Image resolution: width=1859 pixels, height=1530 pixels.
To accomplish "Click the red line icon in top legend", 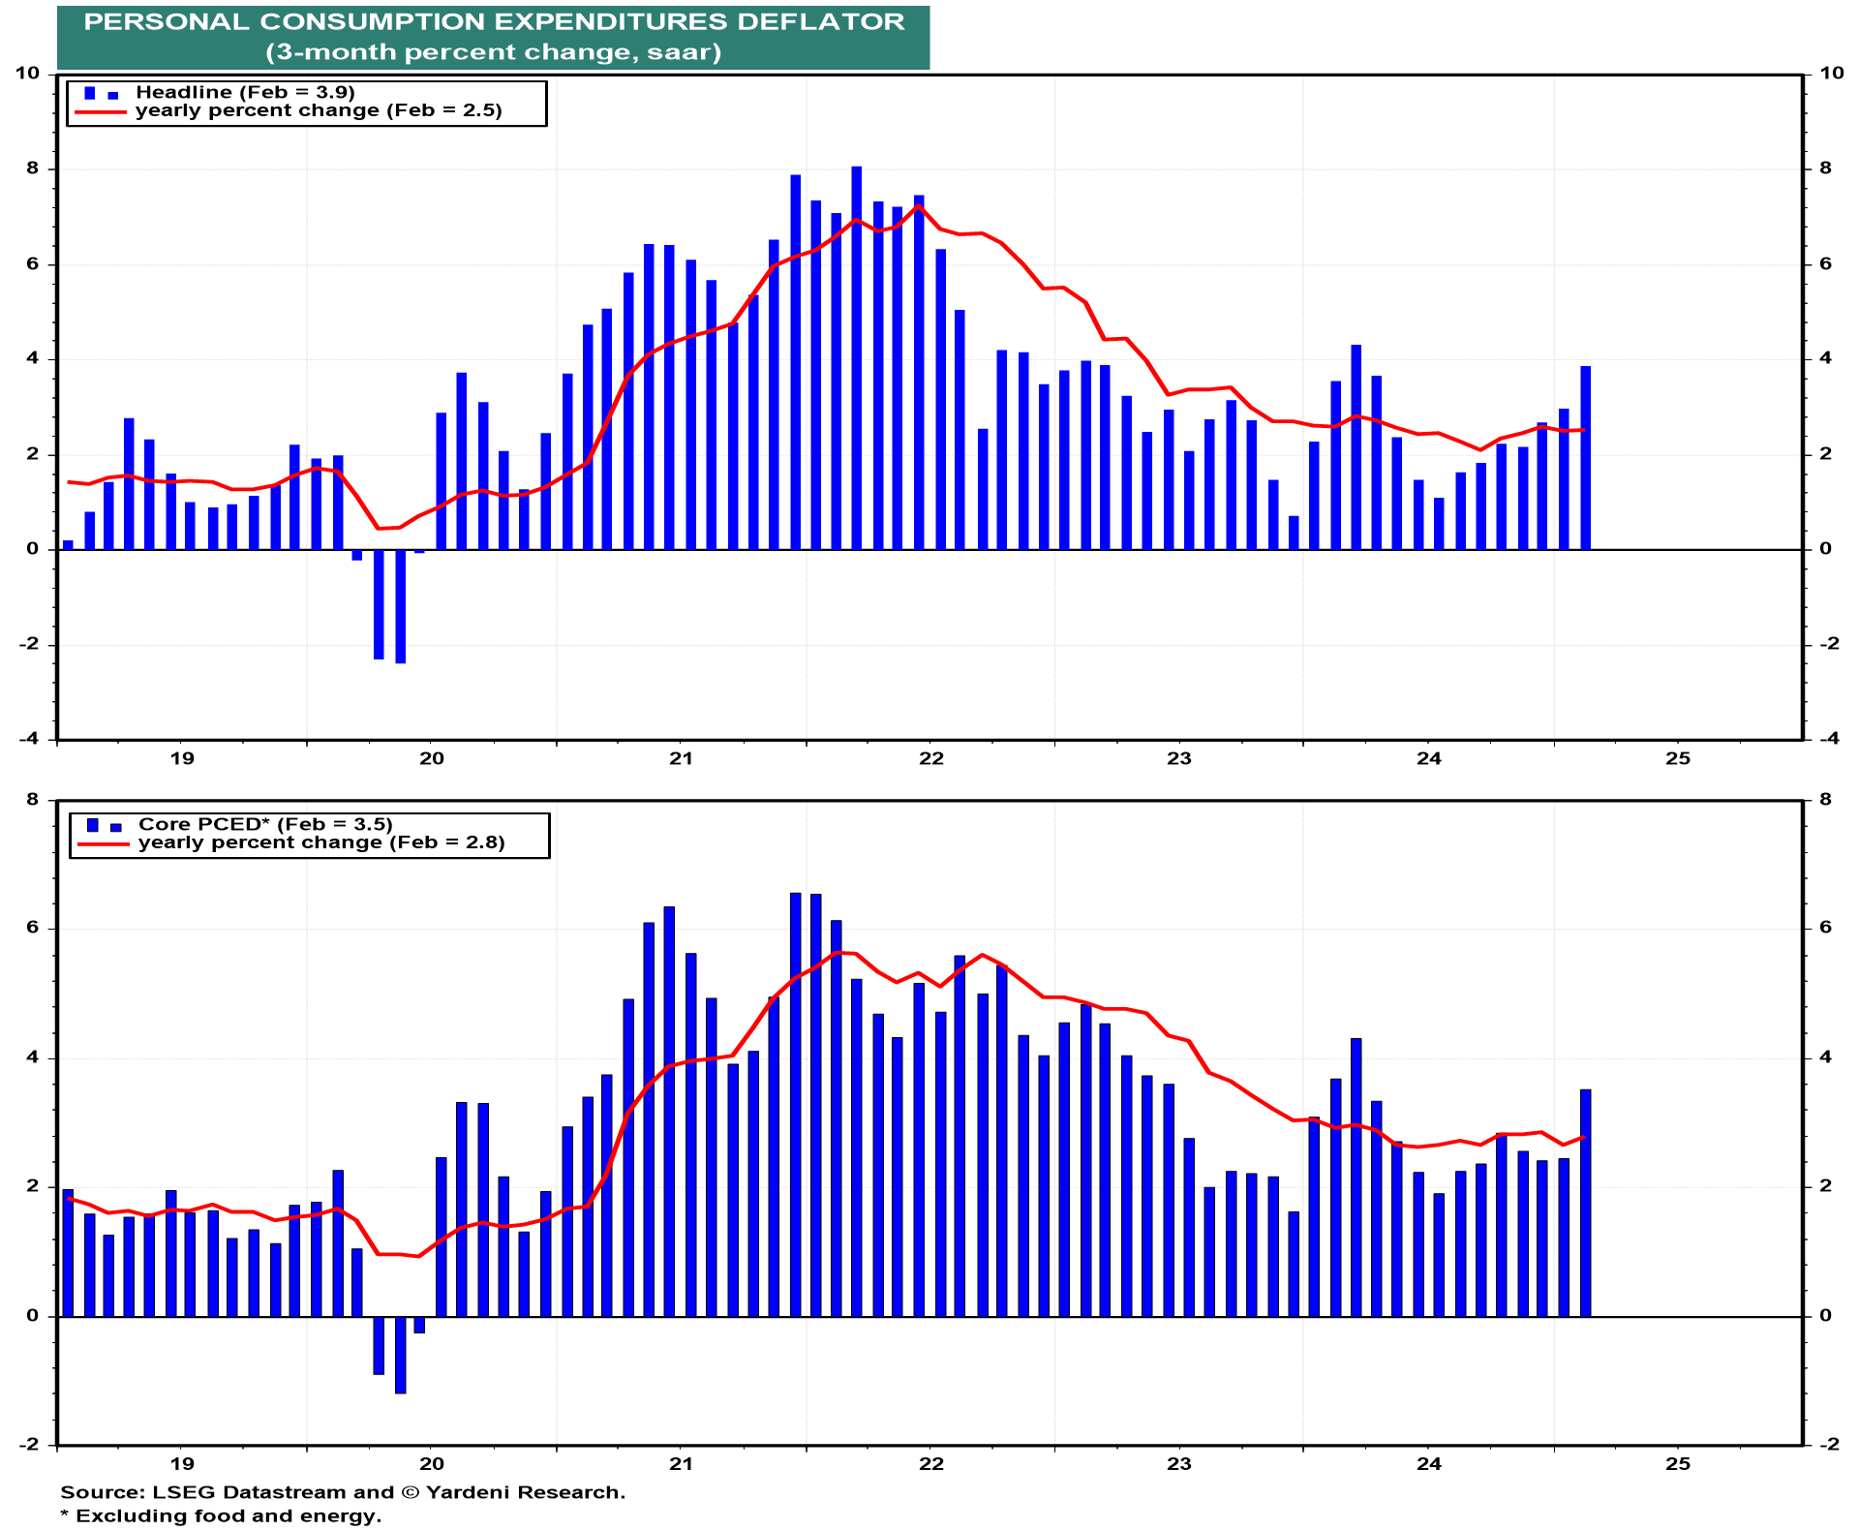I will coord(101,112).
